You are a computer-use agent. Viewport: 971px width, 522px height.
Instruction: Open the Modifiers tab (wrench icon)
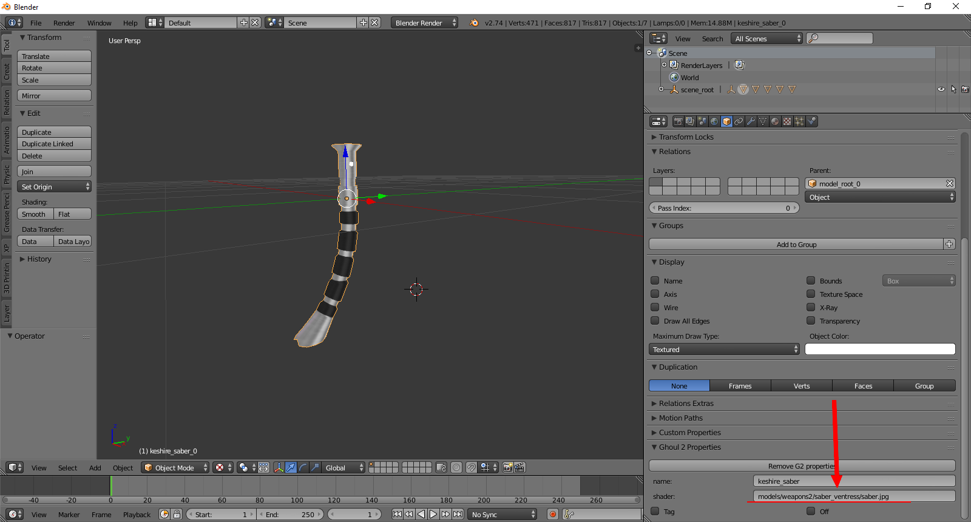[751, 121]
